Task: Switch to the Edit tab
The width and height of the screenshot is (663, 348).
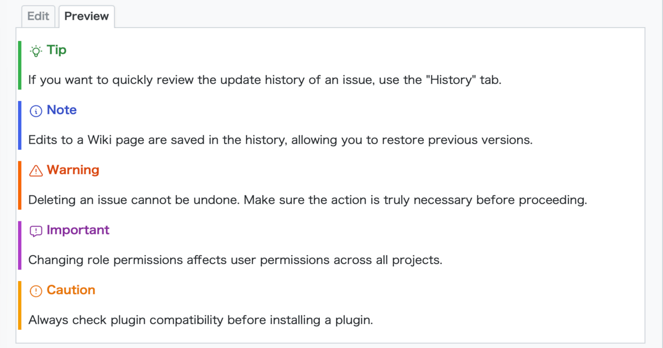Action: click(x=39, y=16)
